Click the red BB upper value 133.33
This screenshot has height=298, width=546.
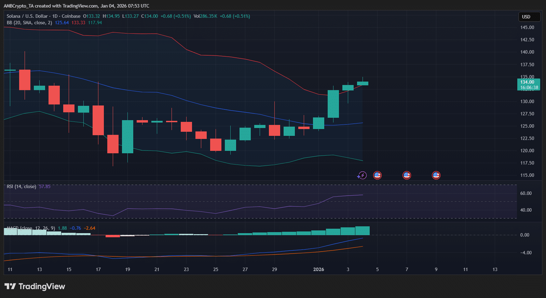point(78,23)
